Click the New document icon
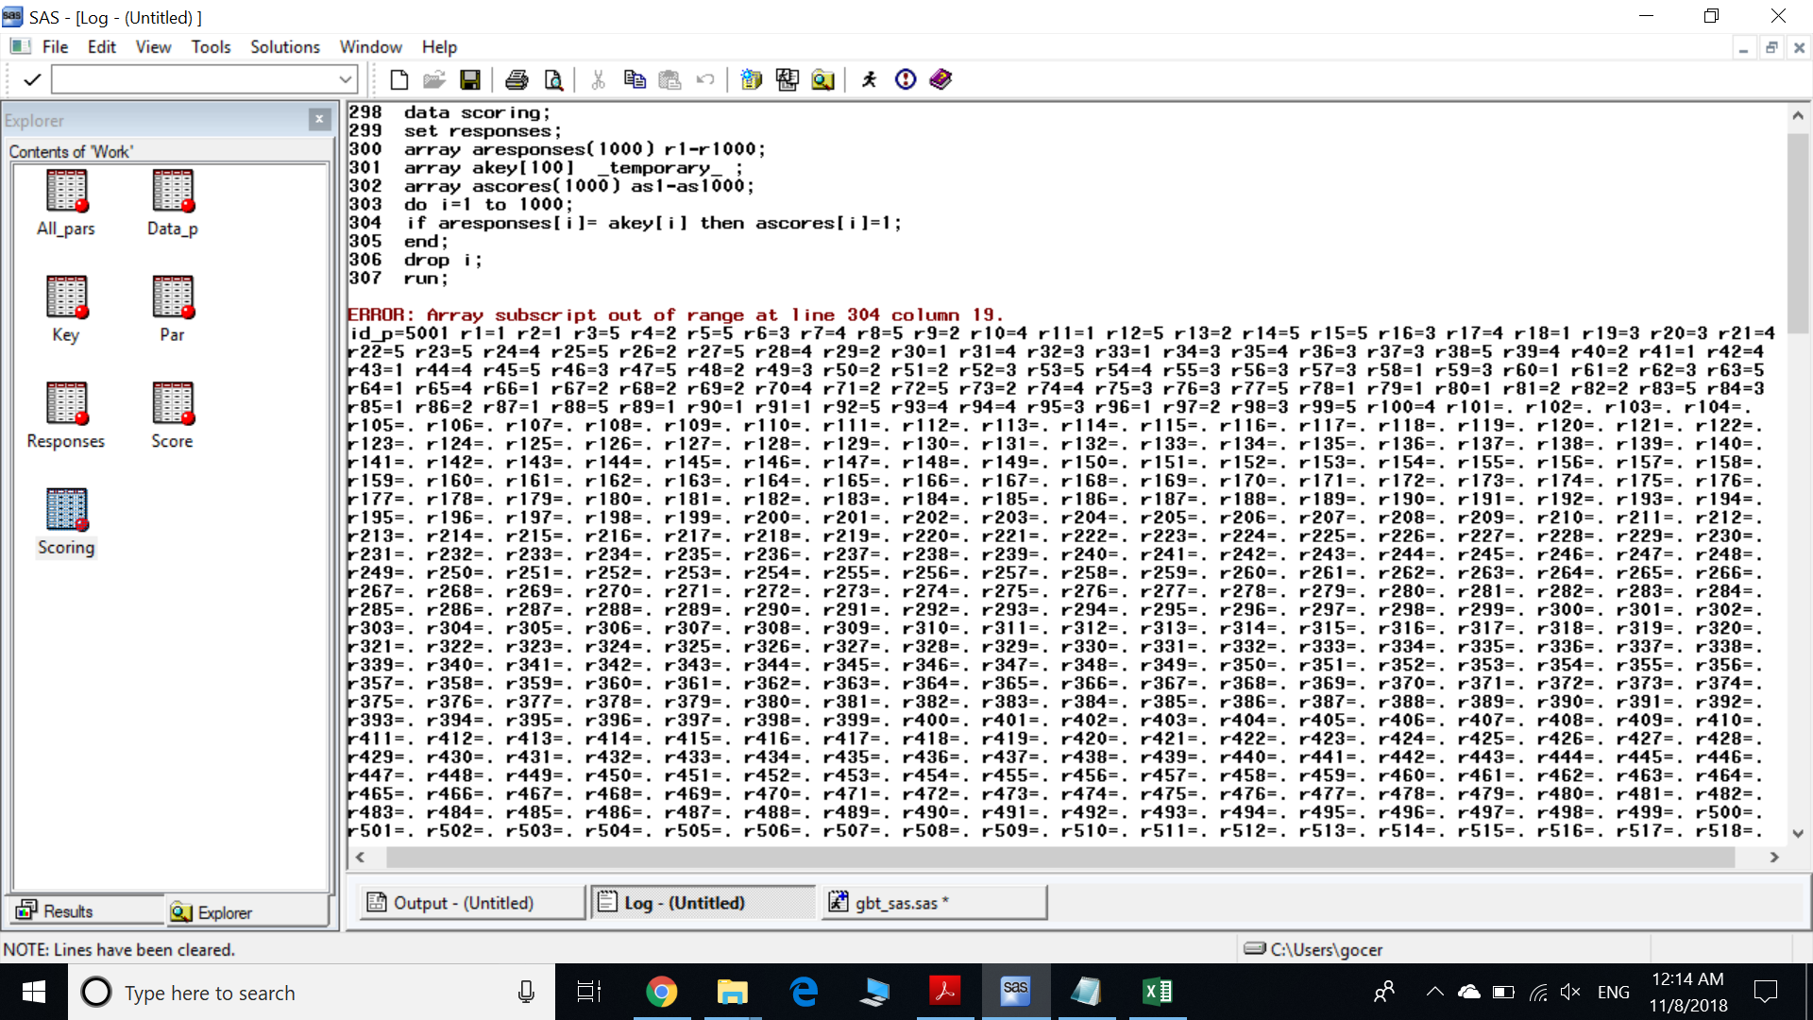1813x1020 pixels. (398, 80)
